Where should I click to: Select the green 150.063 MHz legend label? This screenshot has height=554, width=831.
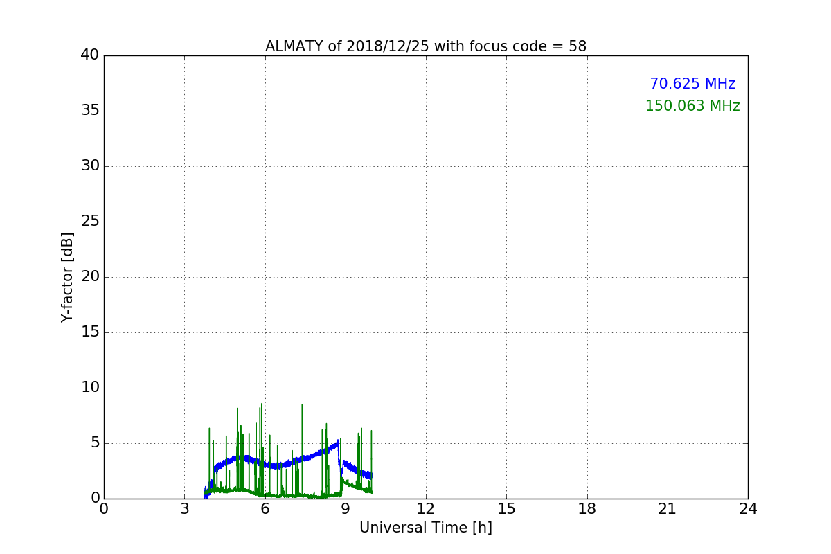(x=692, y=106)
